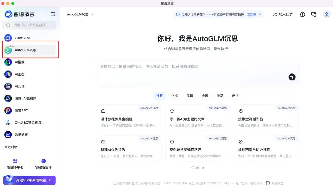
Task: Open 数据分析 in the sidebar
Action: (30, 134)
